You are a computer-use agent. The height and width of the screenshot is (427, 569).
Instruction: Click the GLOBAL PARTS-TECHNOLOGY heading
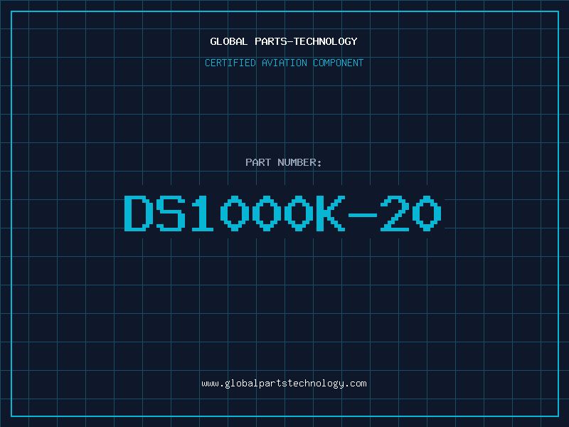coord(284,41)
